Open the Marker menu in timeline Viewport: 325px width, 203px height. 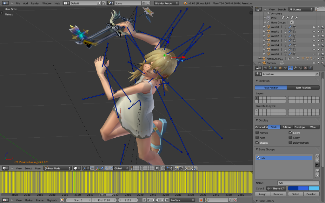29,200
